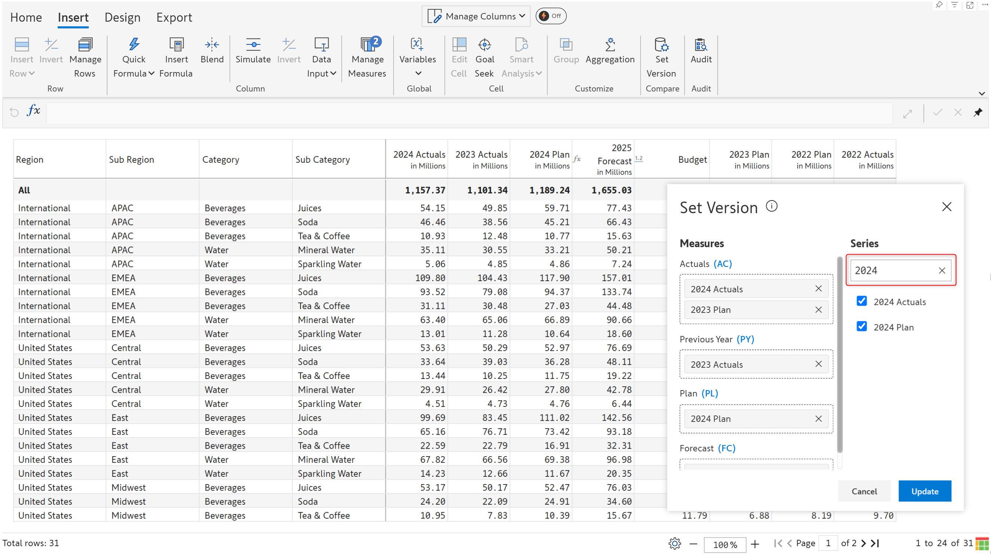This screenshot has width=991, height=554.
Task: Click the grid settings gear icon
Action: click(x=674, y=543)
